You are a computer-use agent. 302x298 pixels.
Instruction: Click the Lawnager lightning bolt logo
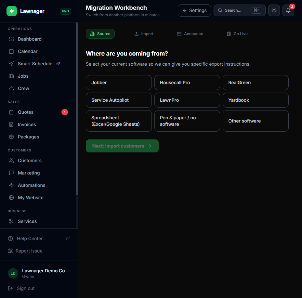12,11
